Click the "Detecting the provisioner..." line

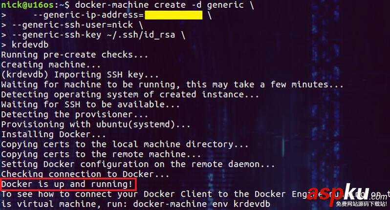pyautogui.click(x=75, y=114)
